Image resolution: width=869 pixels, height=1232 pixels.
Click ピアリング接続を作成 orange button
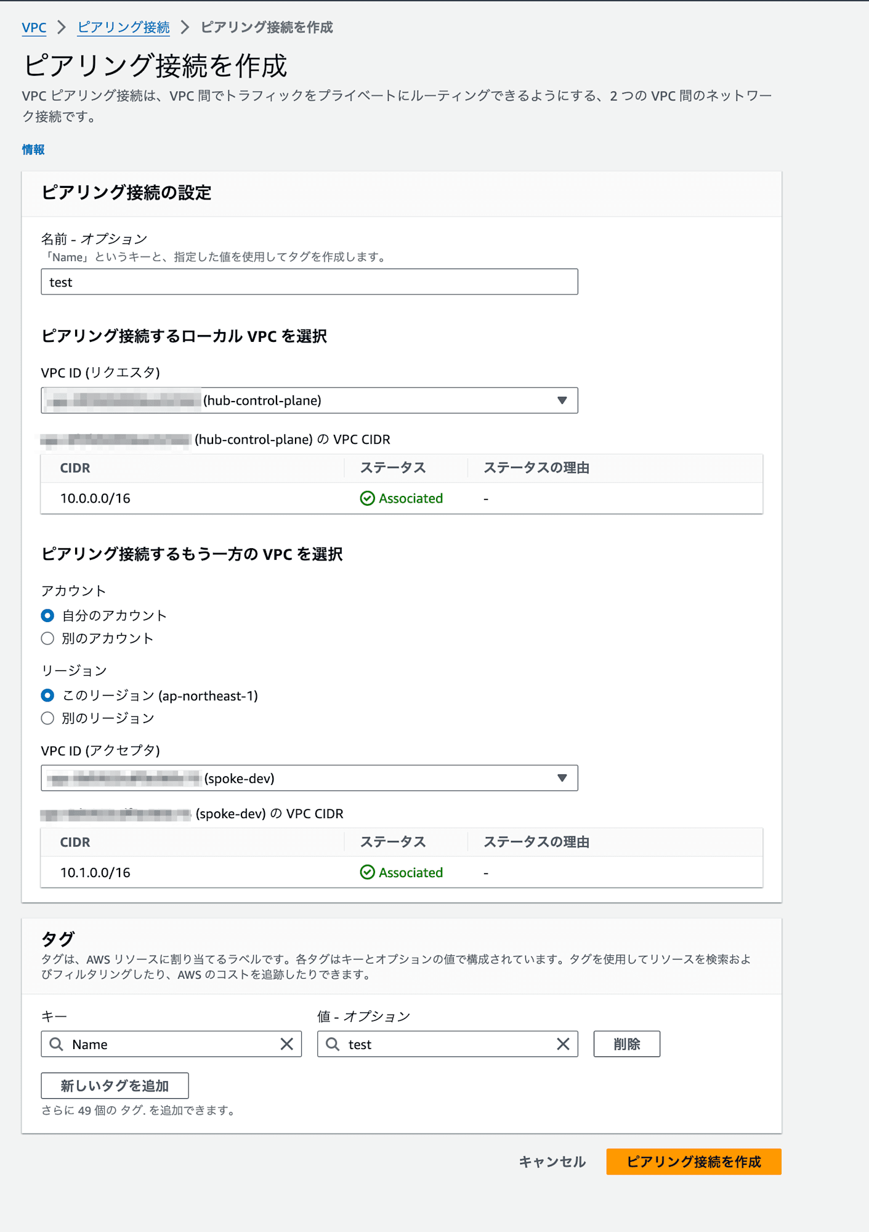click(x=693, y=1162)
